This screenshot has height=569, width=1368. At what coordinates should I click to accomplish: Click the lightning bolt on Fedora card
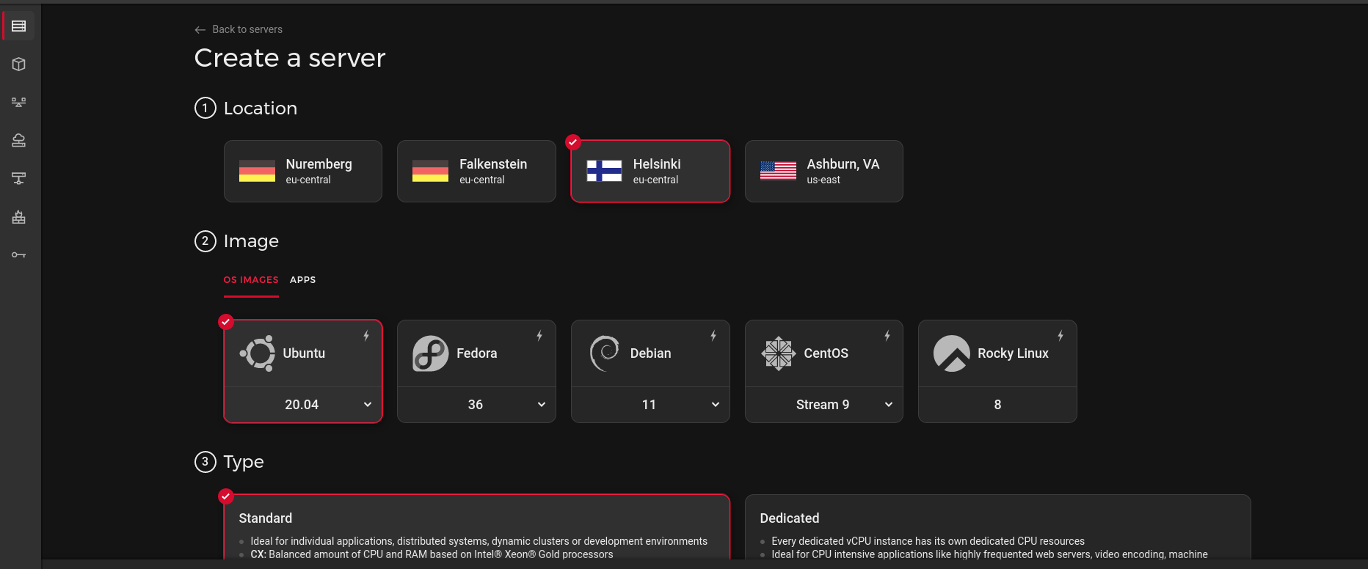pyautogui.click(x=539, y=336)
